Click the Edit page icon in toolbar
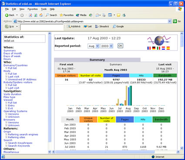Screen dimensions: 185x160 coord(110,15)
